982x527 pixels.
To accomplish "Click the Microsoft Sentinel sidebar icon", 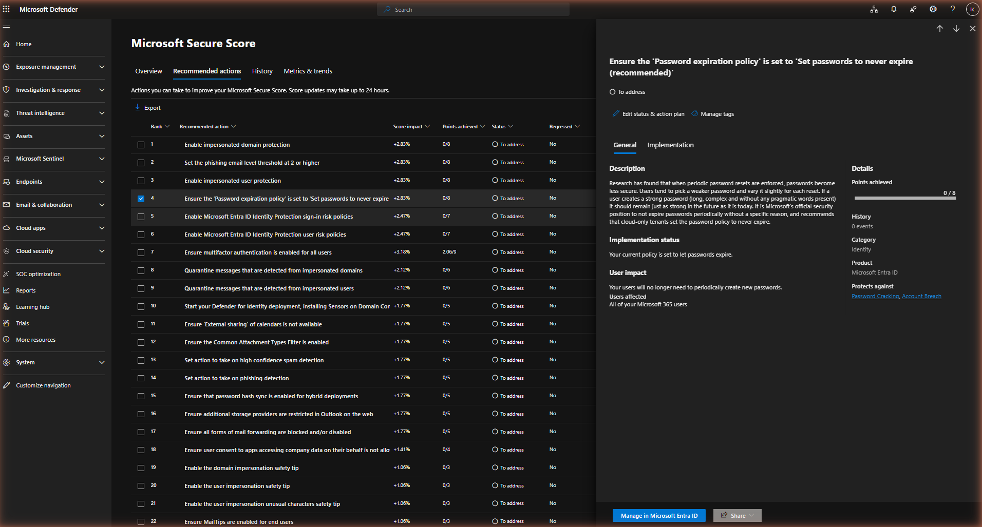I will (6, 159).
